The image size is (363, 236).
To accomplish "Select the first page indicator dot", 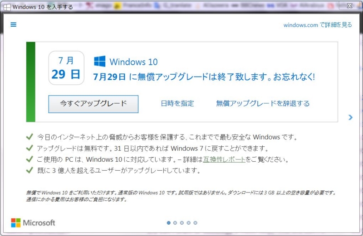I will tap(168, 223).
